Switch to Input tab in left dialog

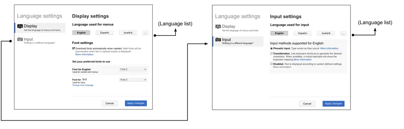tap(40, 41)
